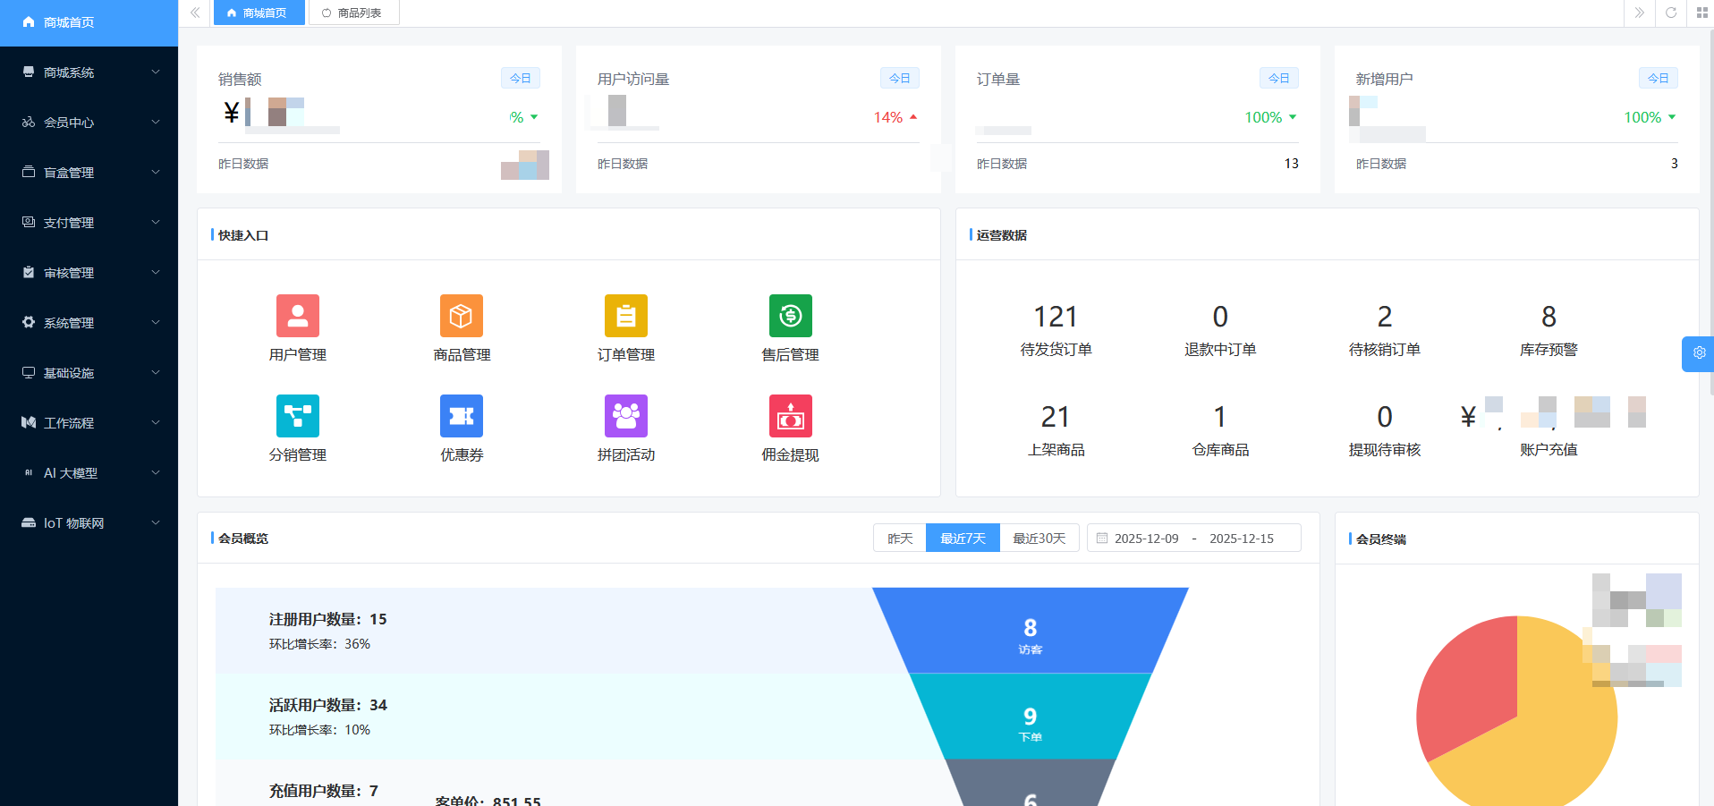
Task: Open the 佣金提现 red icon
Action: [x=790, y=416]
